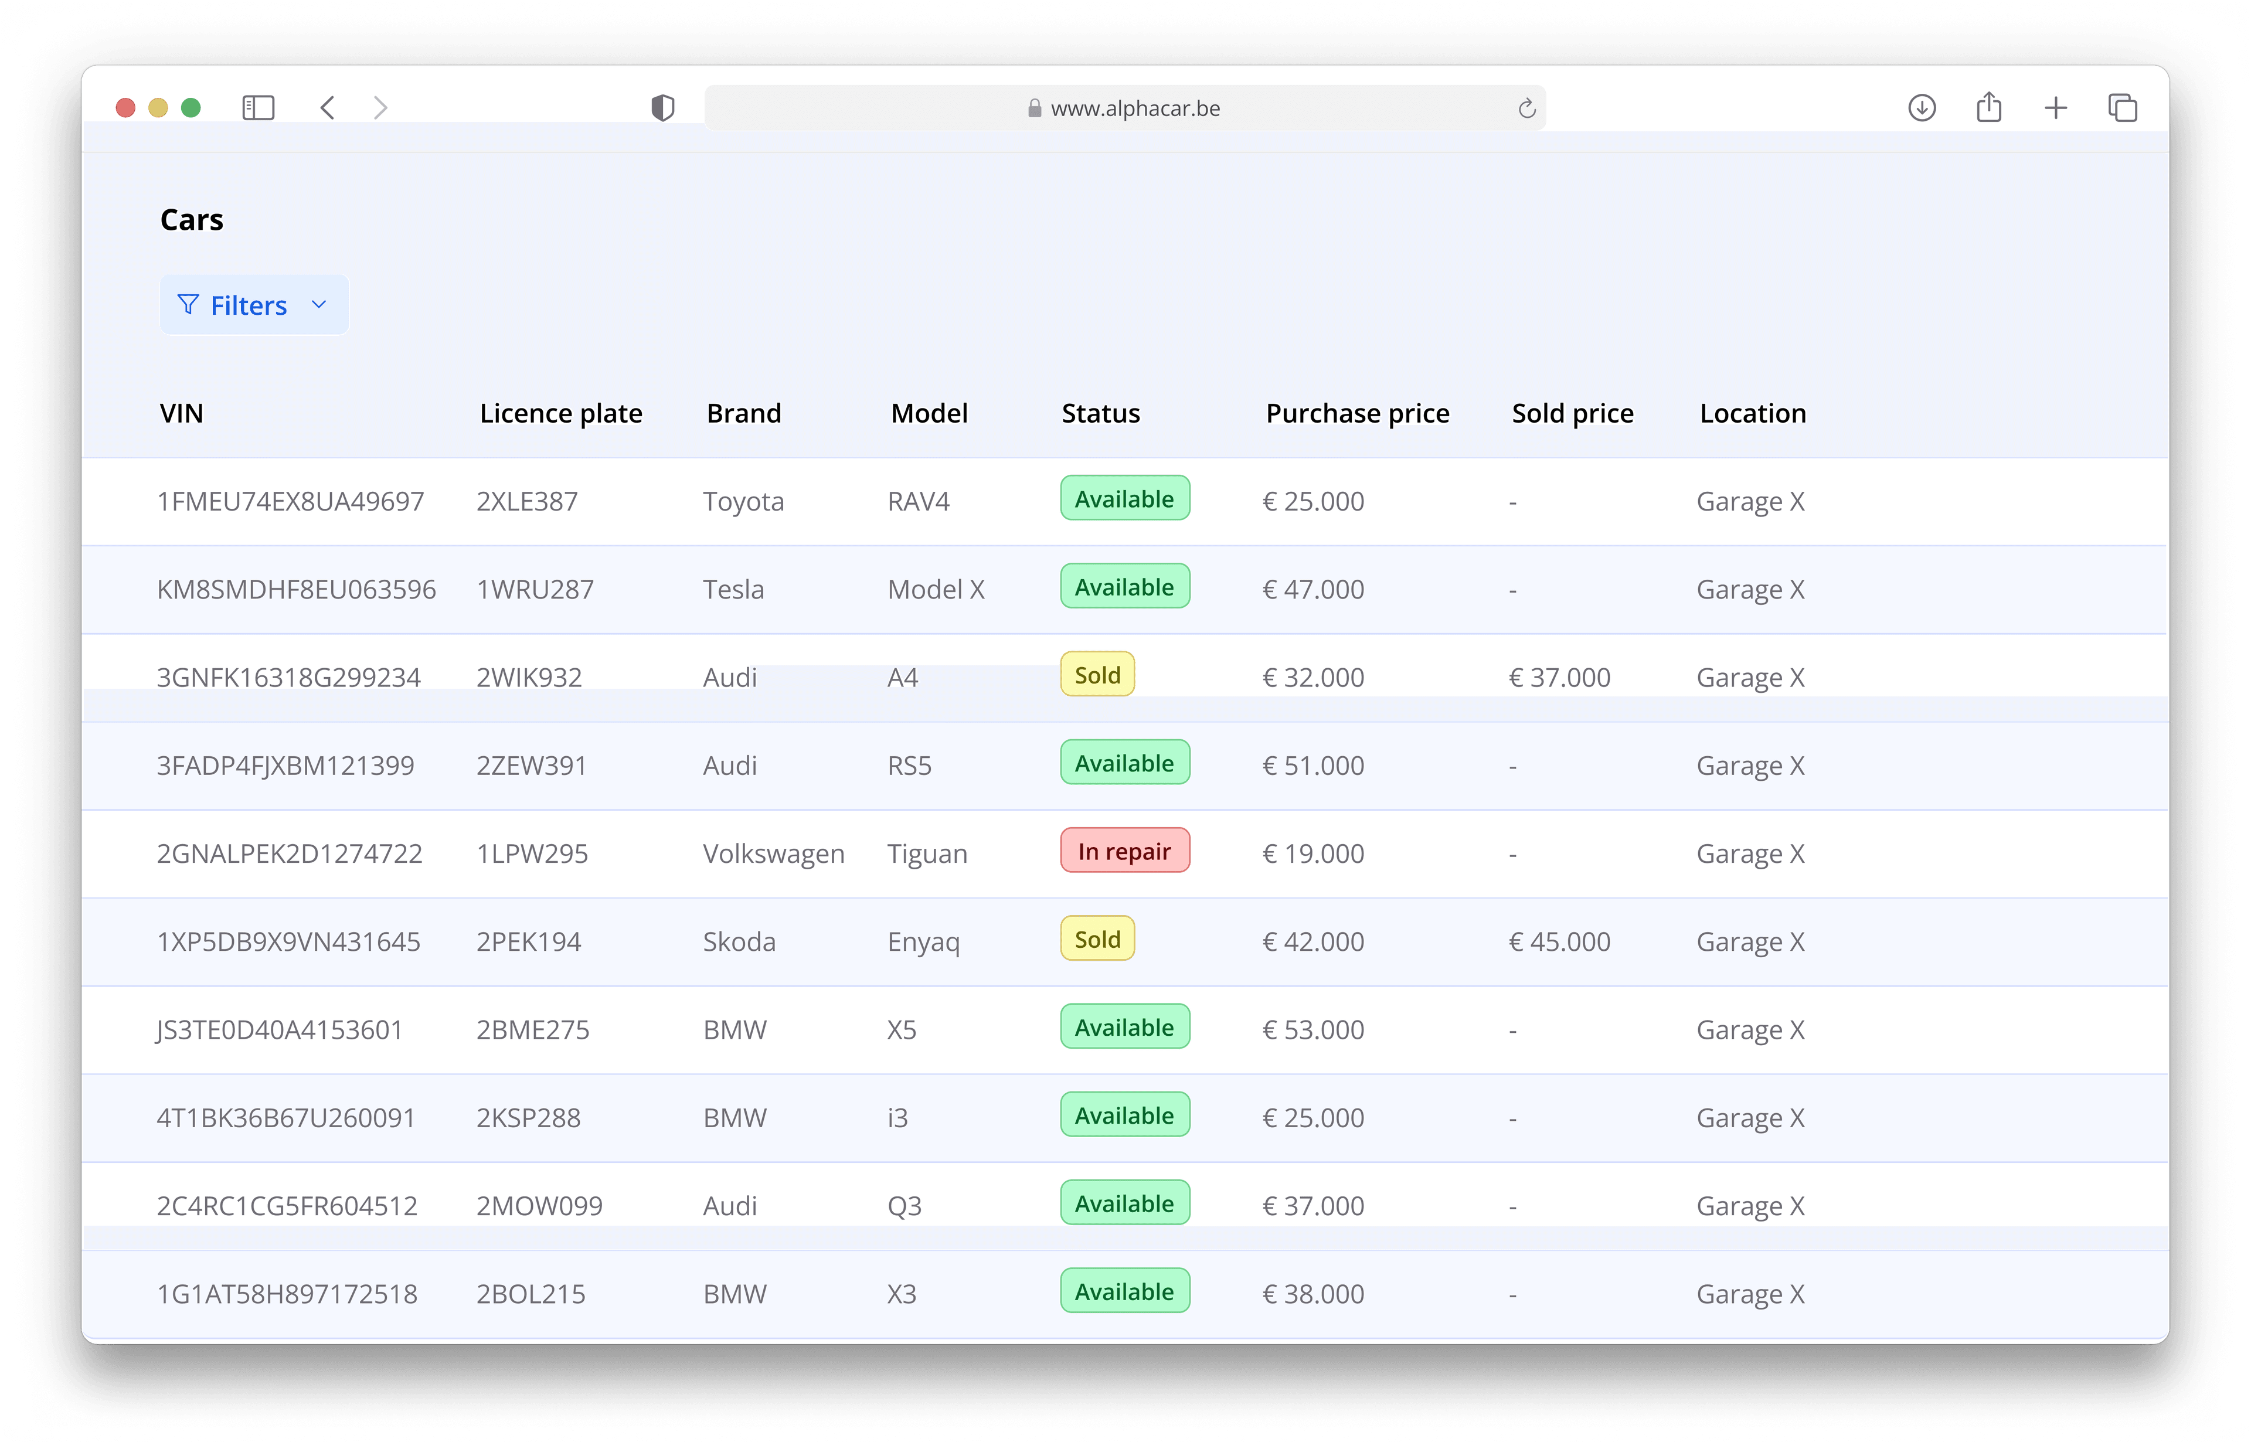Image resolution: width=2251 pixels, height=1442 pixels.
Task: Click licence plate 2PEK194
Action: [529, 941]
